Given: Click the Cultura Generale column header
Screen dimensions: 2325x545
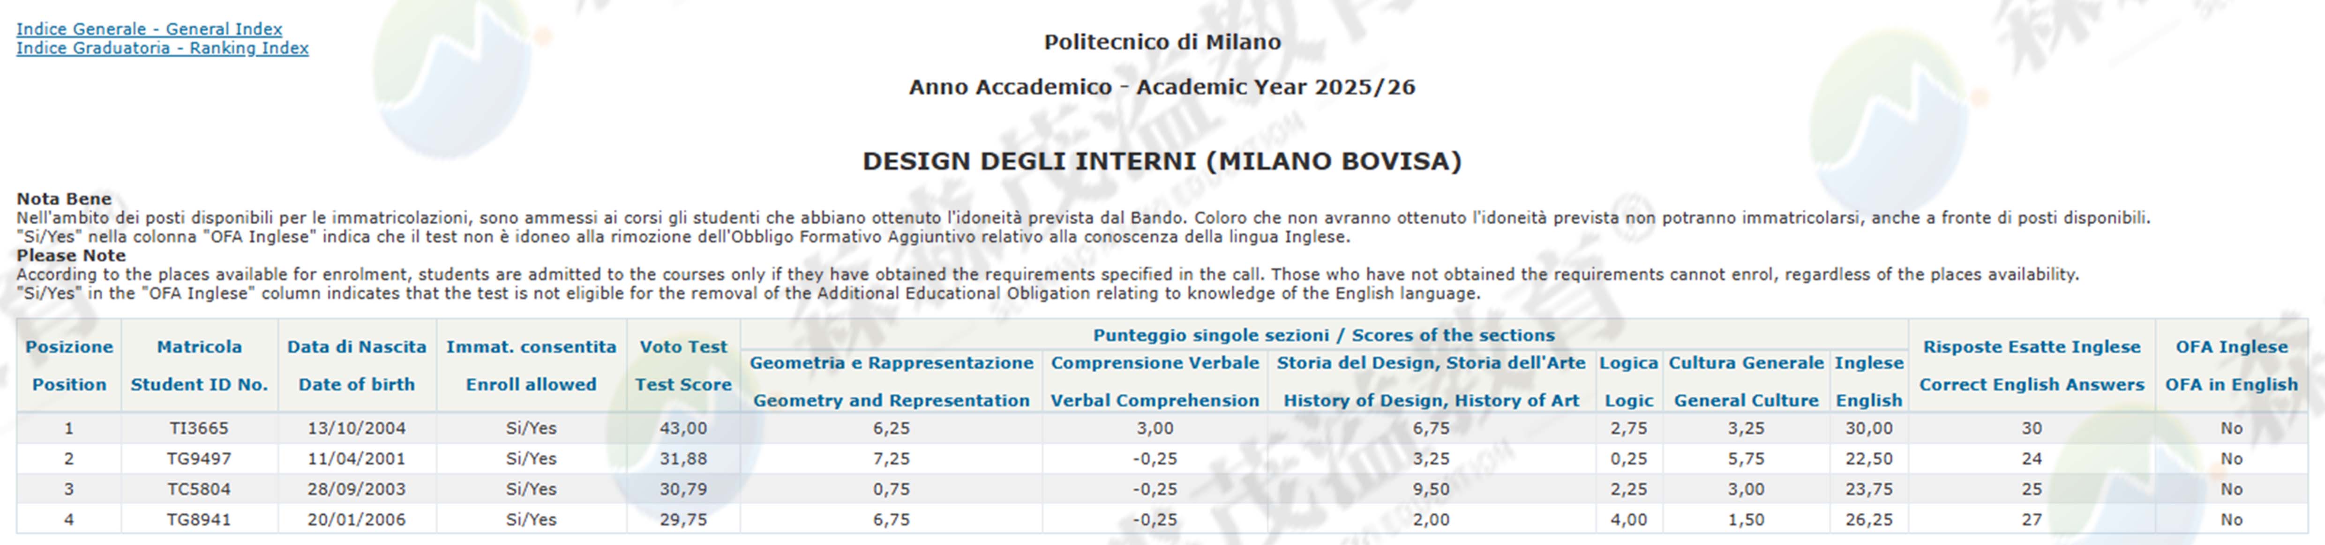Looking at the screenshot, I should pyautogui.click(x=1746, y=381).
